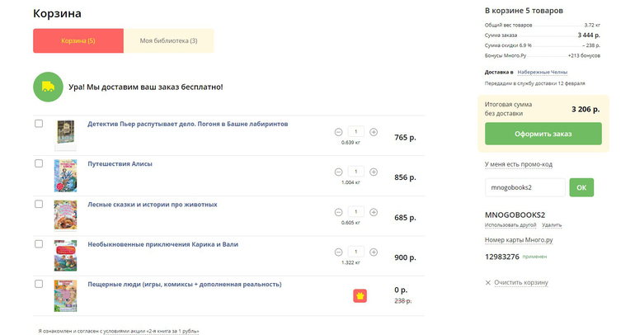The image size is (635, 335).
Task: Decrease quantity of Детектив Пьер book
Action: pos(338,132)
